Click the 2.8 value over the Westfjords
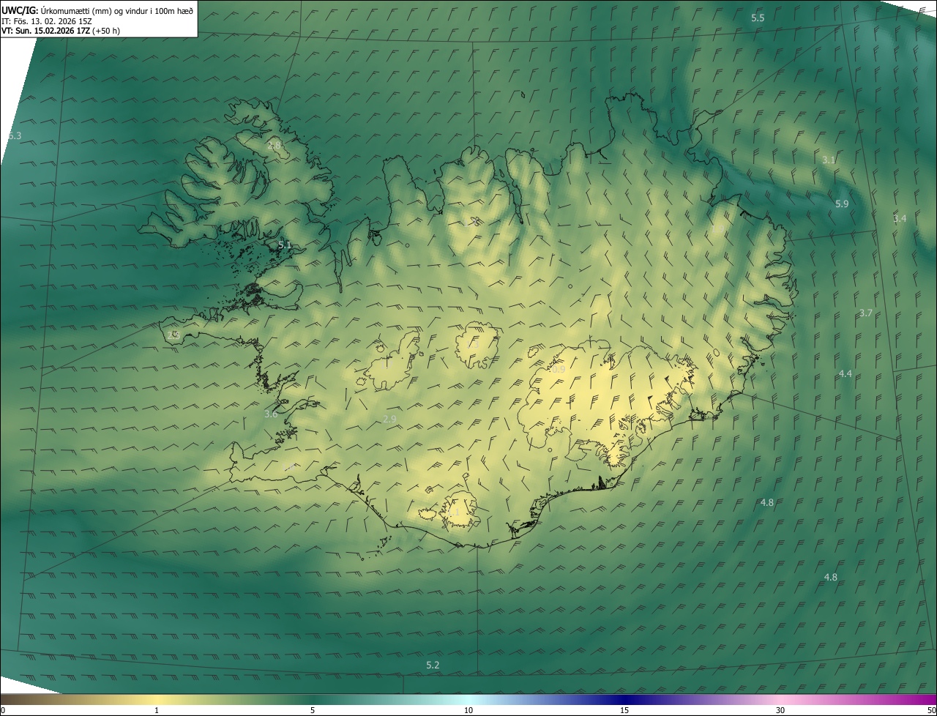The height and width of the screenshot is (716, 937). 274,146
